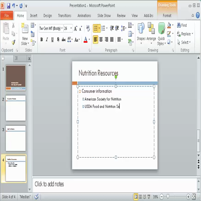Align text to the right
This screenshot has width=201, height=201.
pyautogui.click(x=107, y=39)
